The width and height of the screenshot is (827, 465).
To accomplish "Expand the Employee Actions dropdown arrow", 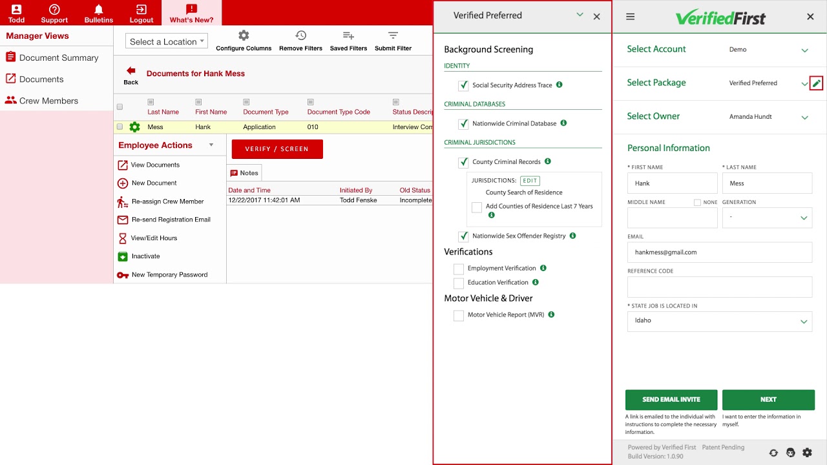I will click(x=211, y=145).
